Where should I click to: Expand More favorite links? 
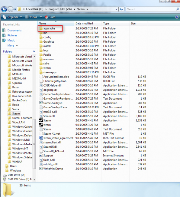tap(12, 45)
